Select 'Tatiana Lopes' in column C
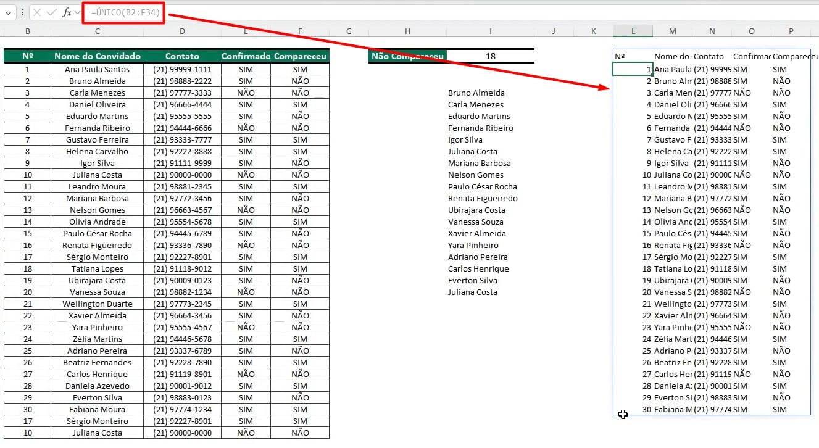 pos(98,269)
